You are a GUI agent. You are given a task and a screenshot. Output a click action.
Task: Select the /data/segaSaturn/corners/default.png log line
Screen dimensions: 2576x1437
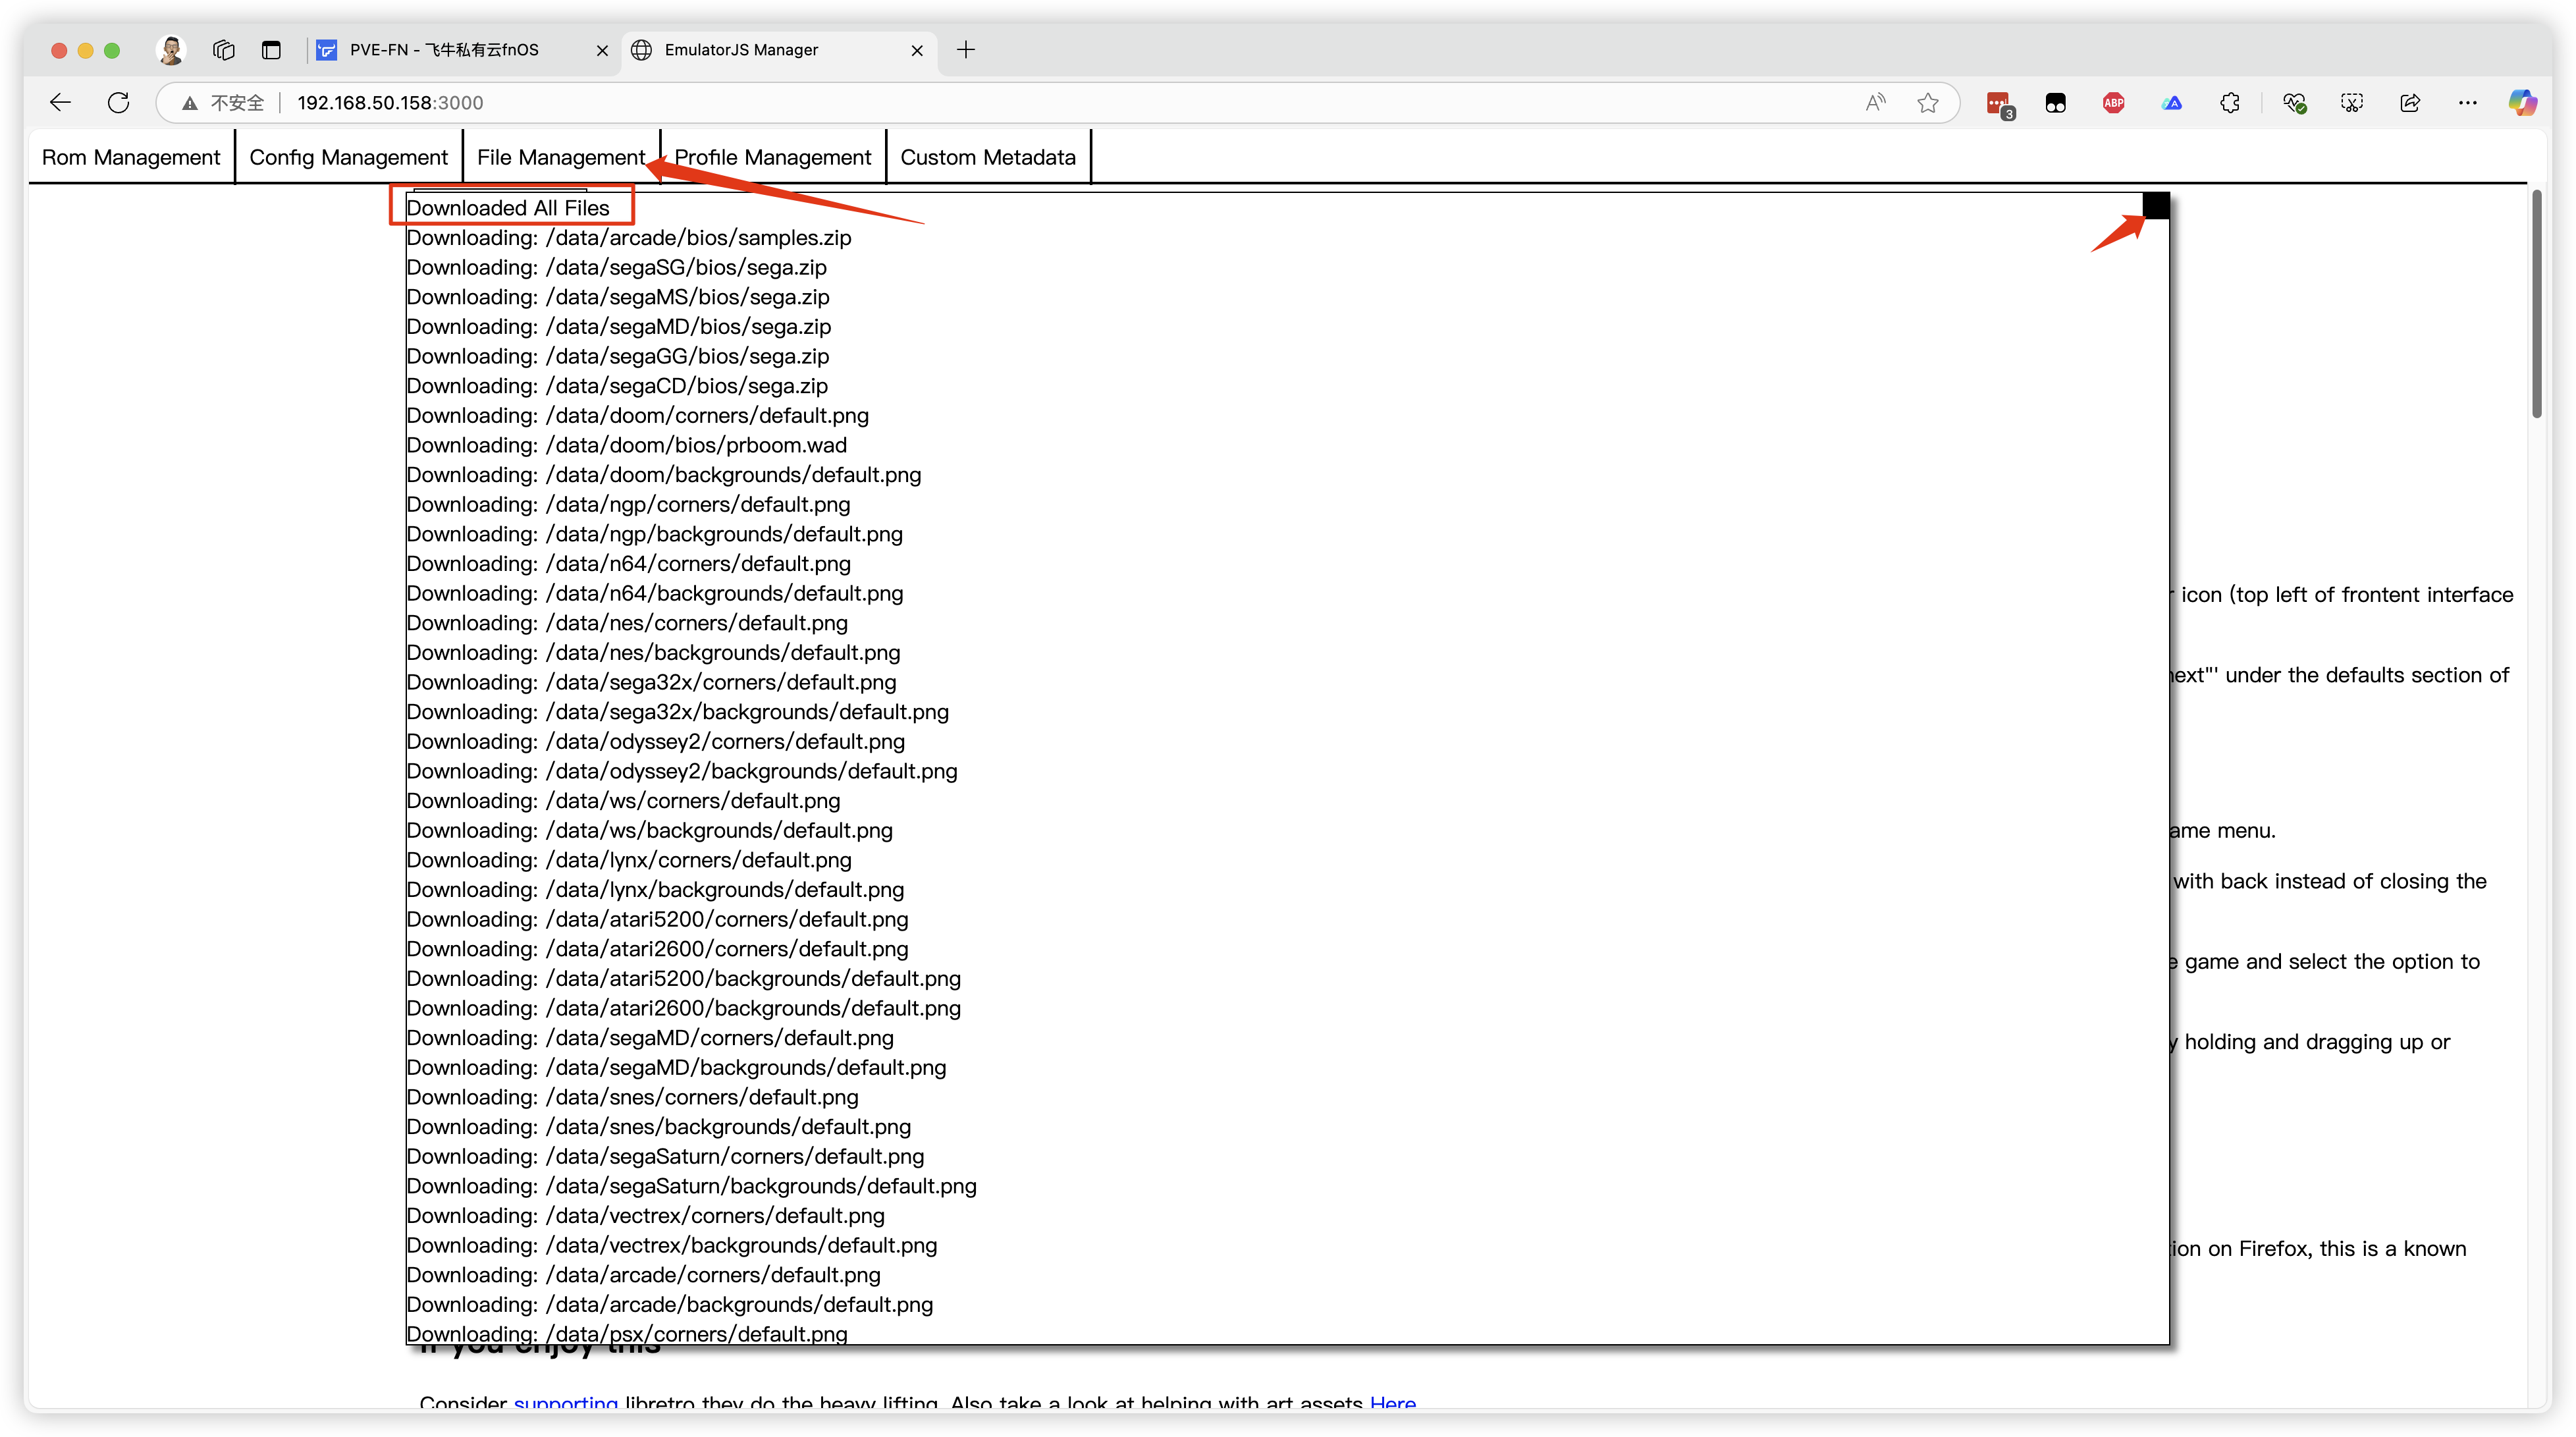click(665, 1157)
